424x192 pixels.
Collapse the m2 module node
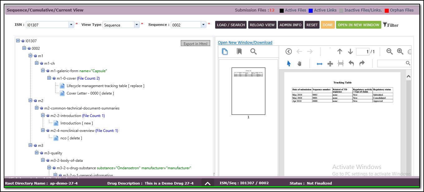click(31, 101)
